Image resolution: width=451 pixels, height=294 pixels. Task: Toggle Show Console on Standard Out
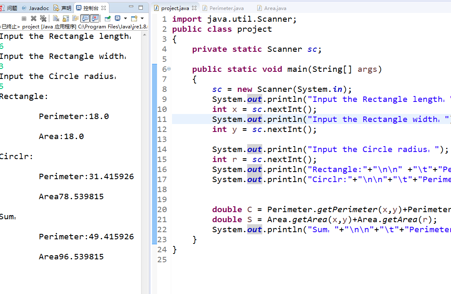tap(85, 19)
